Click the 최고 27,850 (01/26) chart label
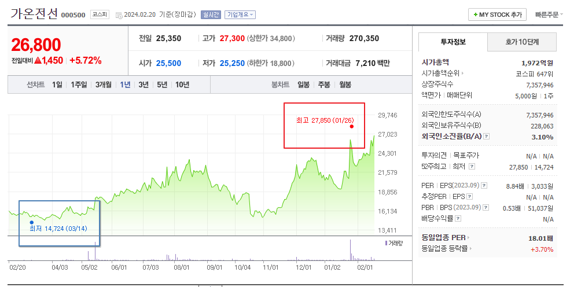The image size is (570, 287). click(325, 120)
